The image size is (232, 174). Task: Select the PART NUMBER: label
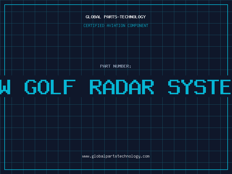point(116,66)
